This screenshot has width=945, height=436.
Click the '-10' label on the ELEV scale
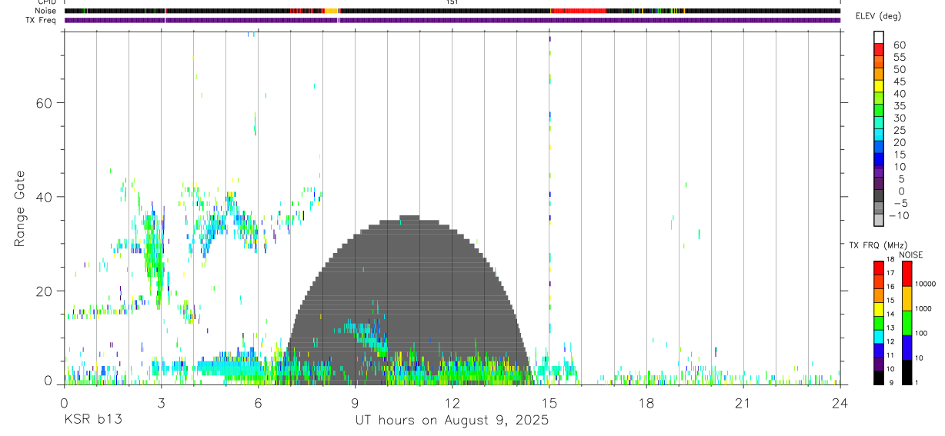(x=899, y=215)
